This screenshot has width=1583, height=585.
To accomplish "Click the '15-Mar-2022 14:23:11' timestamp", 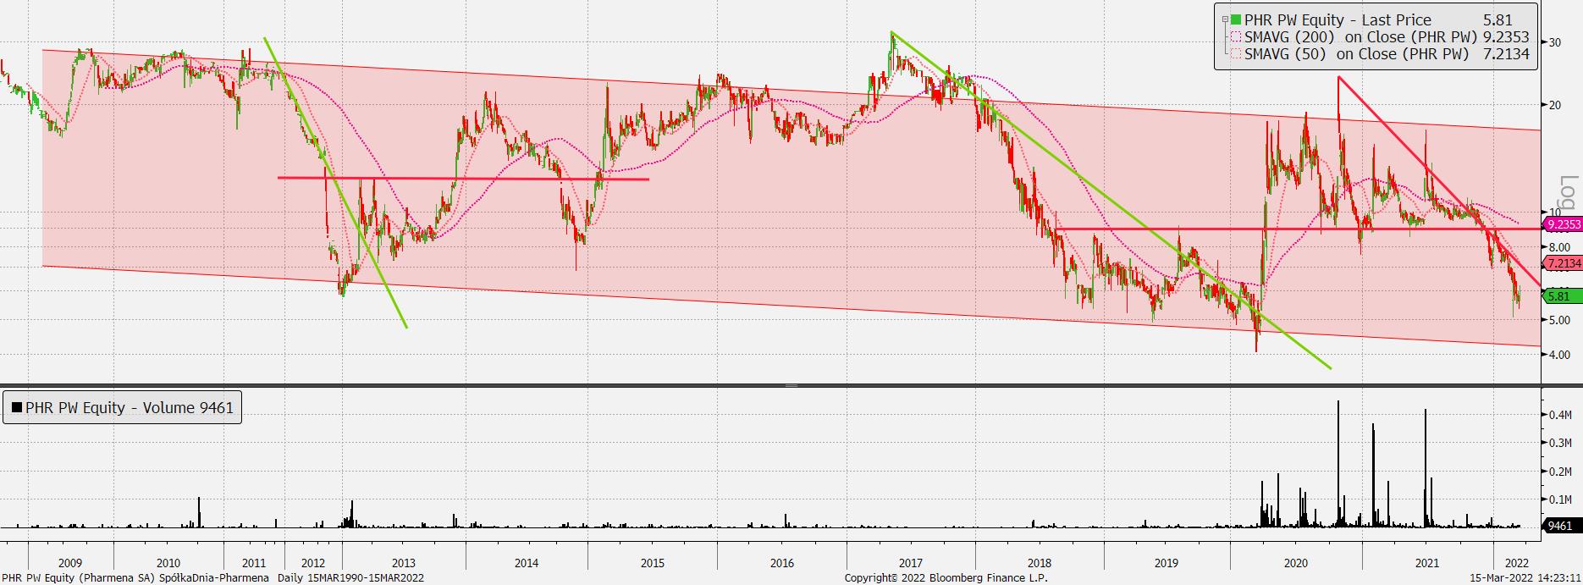I will click(x=1526, y=578).
